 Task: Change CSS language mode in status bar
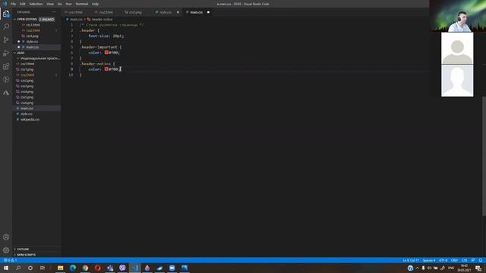click(x=464, y=260)
